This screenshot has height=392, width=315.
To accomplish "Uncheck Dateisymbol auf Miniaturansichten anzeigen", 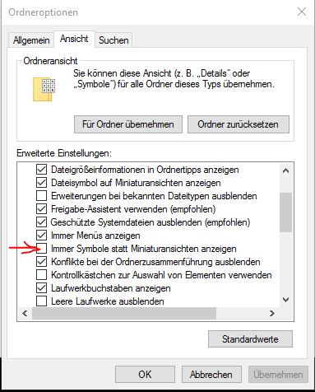I will (41, 183).
